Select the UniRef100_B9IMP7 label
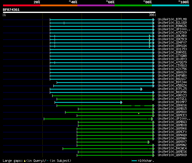The height and width of the screenshot is (163, 192). [x=172, y=102]
